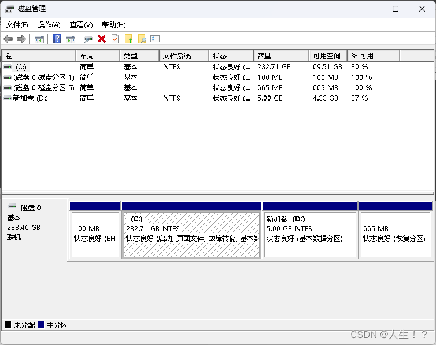This screenshot has width=436, height=345.
Task: Click the 30 % available cell
Action: (x=359, y=67)
